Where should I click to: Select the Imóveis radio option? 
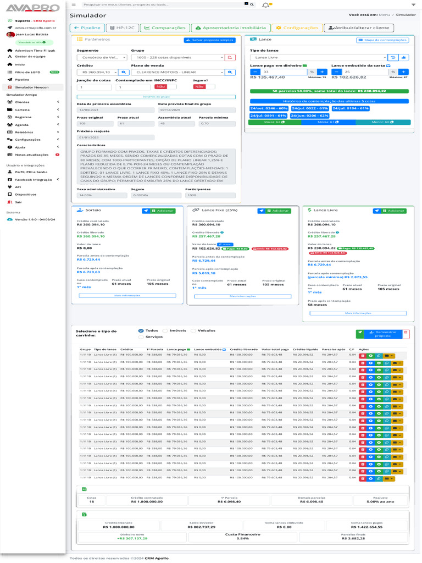click(x=166, y=331)
